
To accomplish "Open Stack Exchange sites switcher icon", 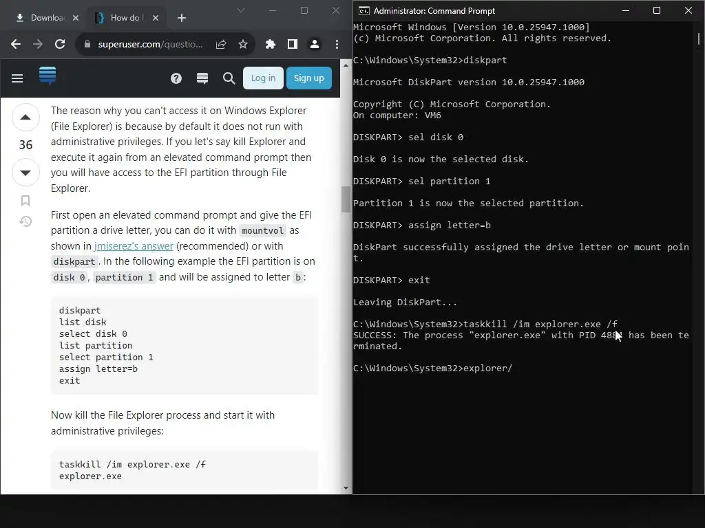I will [x=202, y=78].
